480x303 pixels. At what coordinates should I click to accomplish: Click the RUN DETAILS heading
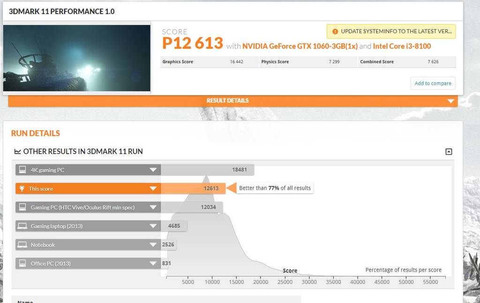[x=36, y=133]
